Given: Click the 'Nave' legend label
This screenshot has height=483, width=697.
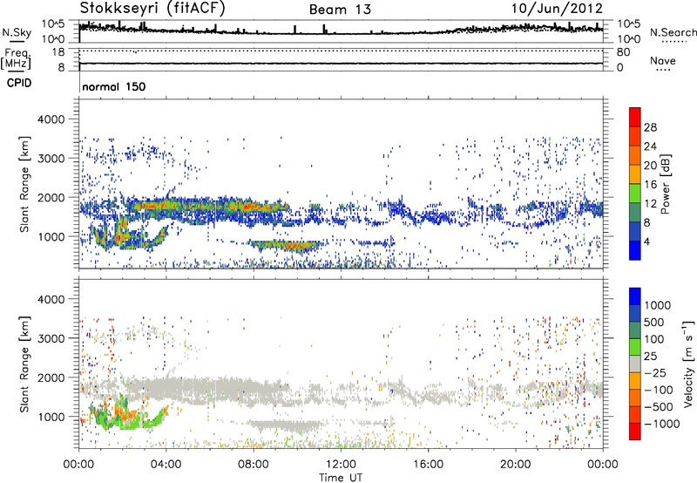Looking at the screenshot, I should tap(663, 60).
